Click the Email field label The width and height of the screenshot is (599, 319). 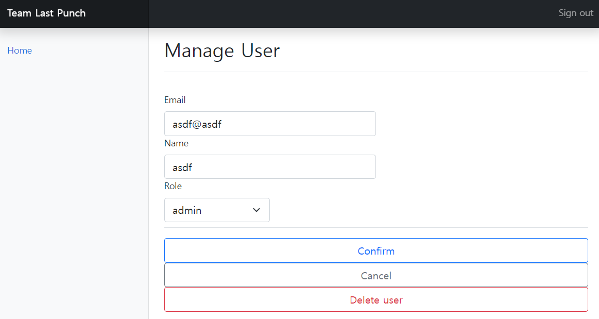(175, 99)
